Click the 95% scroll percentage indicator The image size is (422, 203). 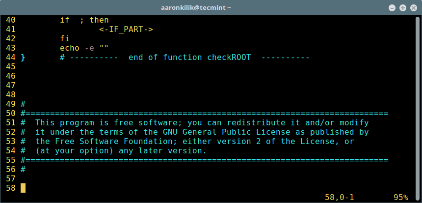click(400, 197)
